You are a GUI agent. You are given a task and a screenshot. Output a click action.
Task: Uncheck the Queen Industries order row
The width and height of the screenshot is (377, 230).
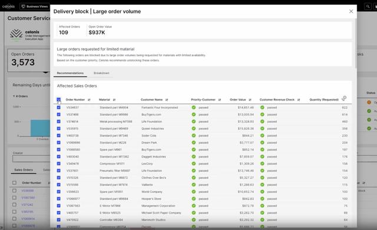click(x=59, y=128)
